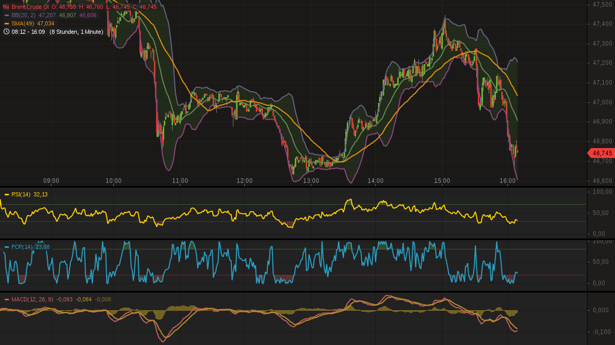This screenshot has width=615, height=345.
Task: Toggle the SMA(49) indicator legend
Action: click(22, 23)
